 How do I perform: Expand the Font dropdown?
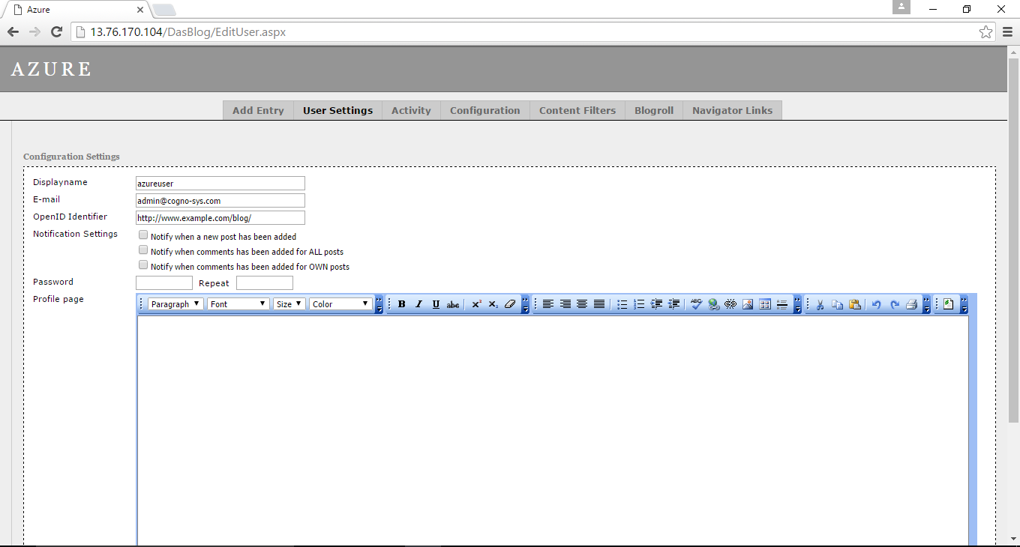tap(238, 304)
